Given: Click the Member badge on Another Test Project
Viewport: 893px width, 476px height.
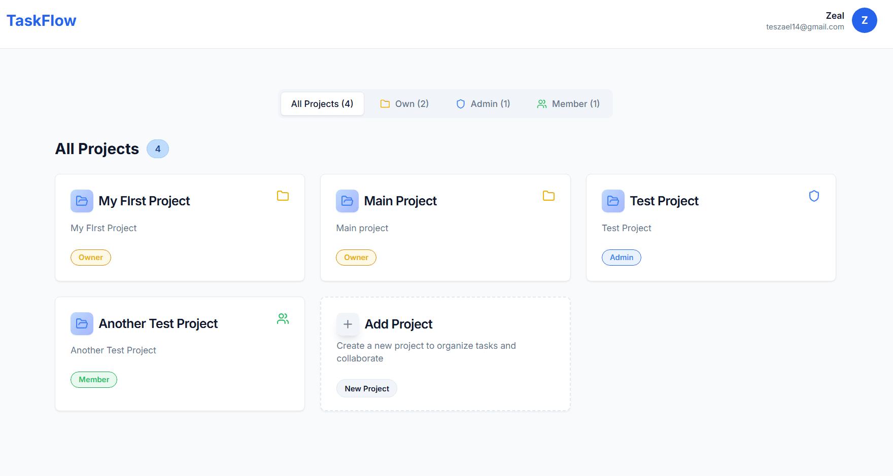Looking at the screenshot, I should pyautogui.click(x=93, y=379).
